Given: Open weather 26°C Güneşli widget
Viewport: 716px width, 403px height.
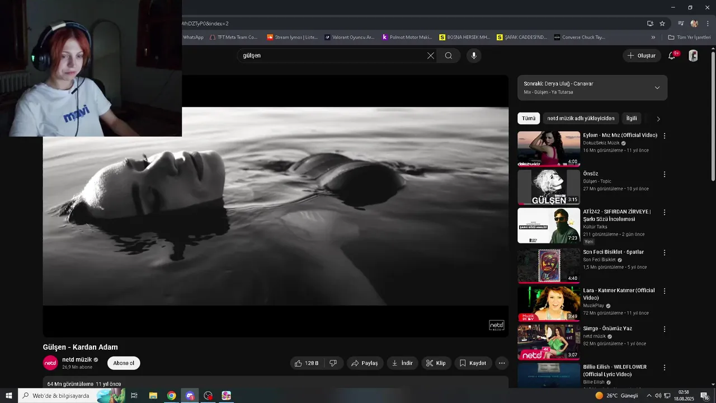Looking at the screenshot, I should click(616, 396).
